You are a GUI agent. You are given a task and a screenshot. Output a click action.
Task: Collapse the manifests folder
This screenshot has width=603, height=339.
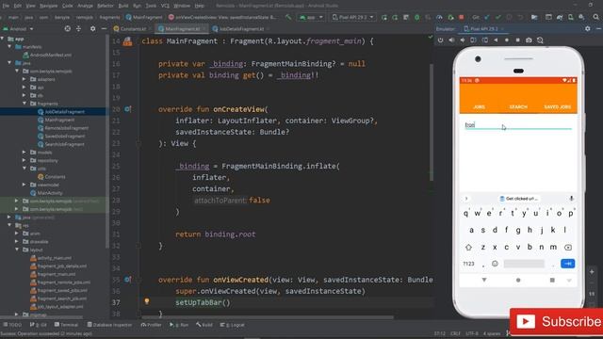point(9,46)
